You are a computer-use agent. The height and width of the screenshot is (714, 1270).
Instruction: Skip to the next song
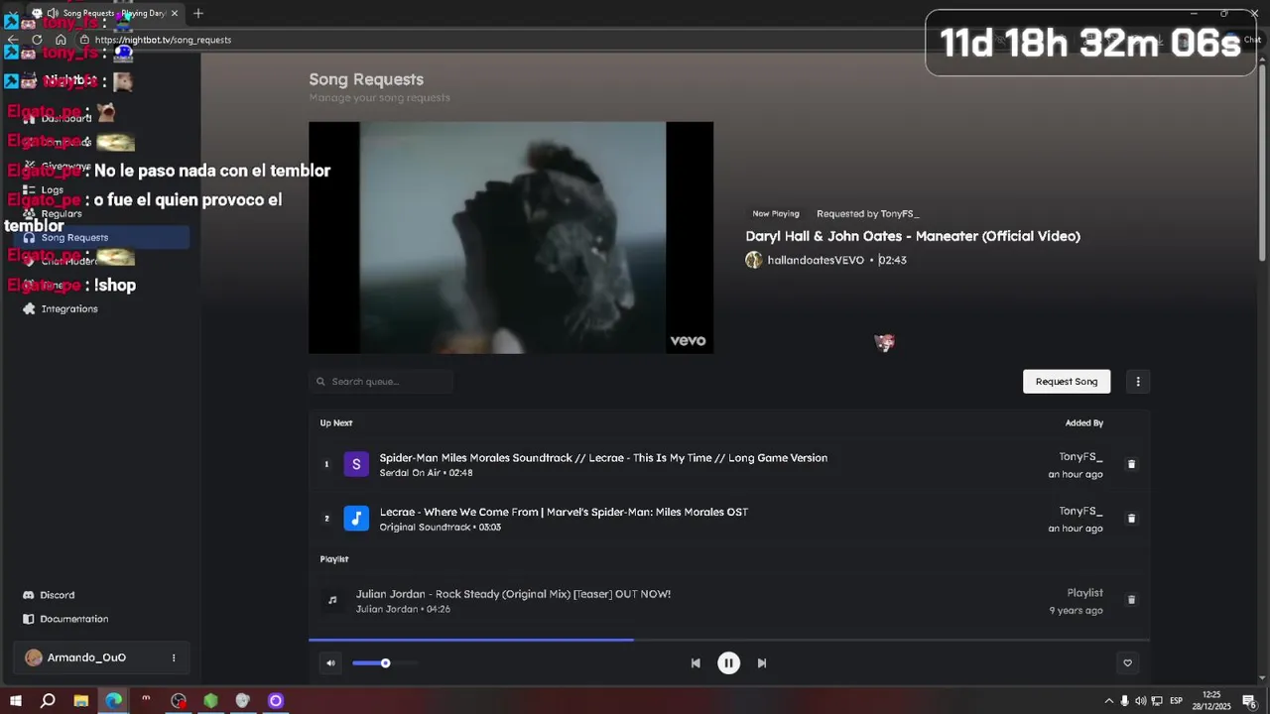click(x=762, y=663)
